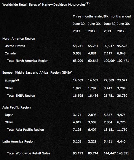
Task: Select the EMEA total 16,598
Action: pos(78,96)
